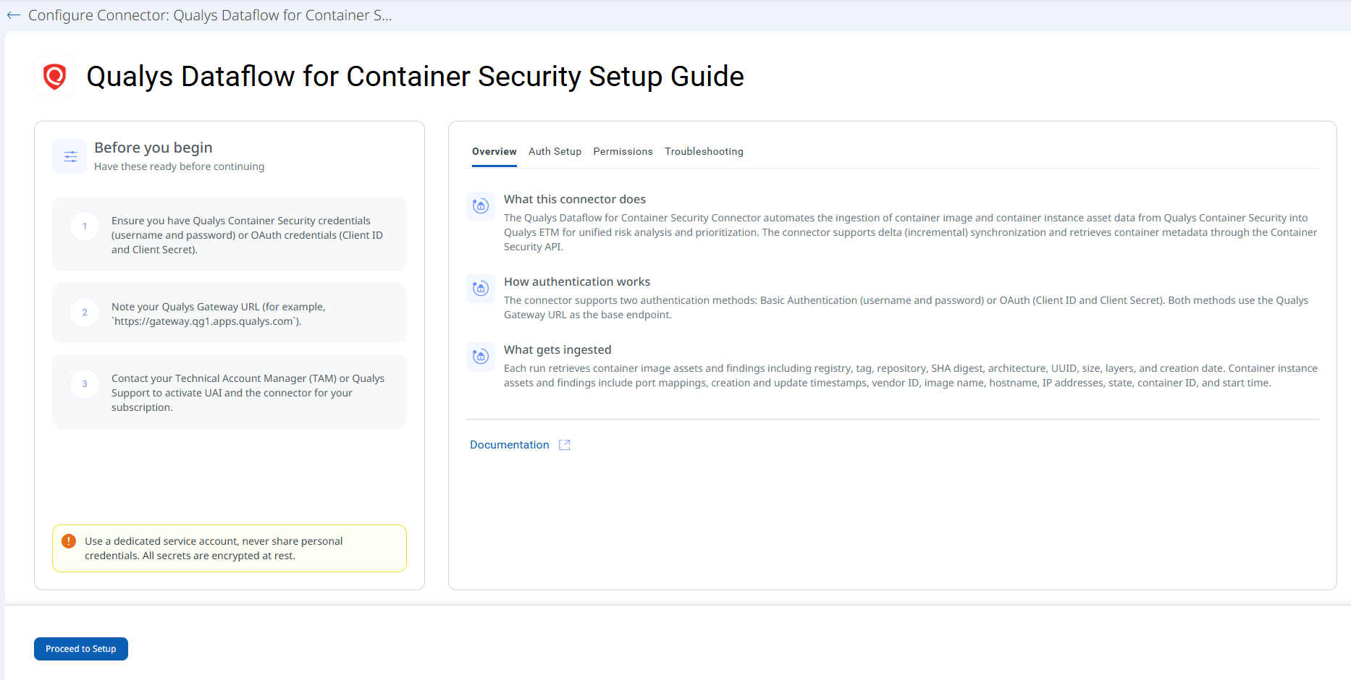The image size is (1351, 680).
Task: Click the Qualys Dataflow Setup Guide heading
Action: point(416,77)
